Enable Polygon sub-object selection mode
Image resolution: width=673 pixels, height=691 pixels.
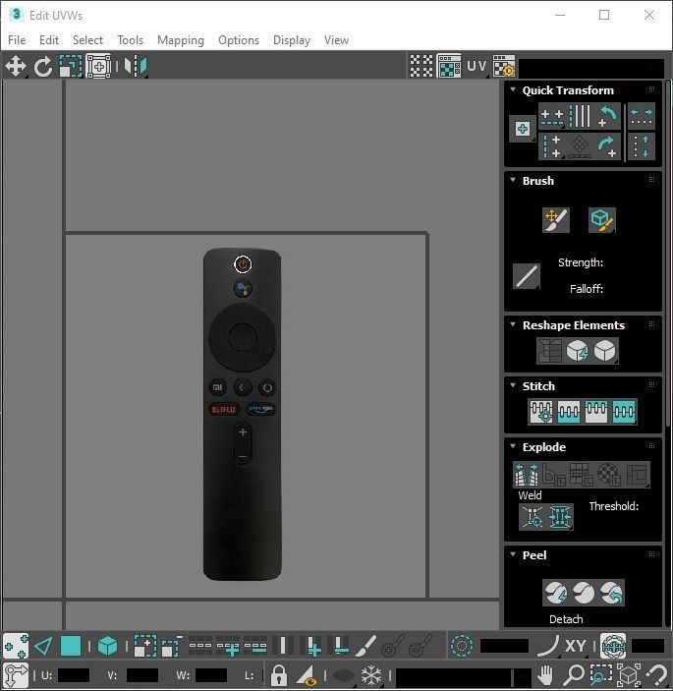pos(71,647)
